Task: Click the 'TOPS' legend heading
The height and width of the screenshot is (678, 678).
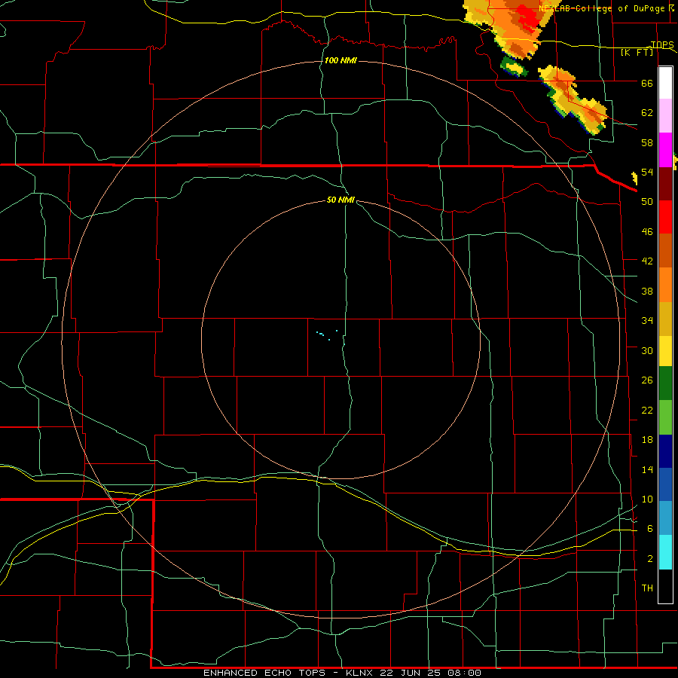Action: [x=662, y=44]
